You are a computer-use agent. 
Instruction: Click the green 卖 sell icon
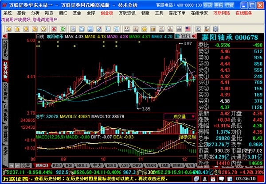(x=63, y=29)
